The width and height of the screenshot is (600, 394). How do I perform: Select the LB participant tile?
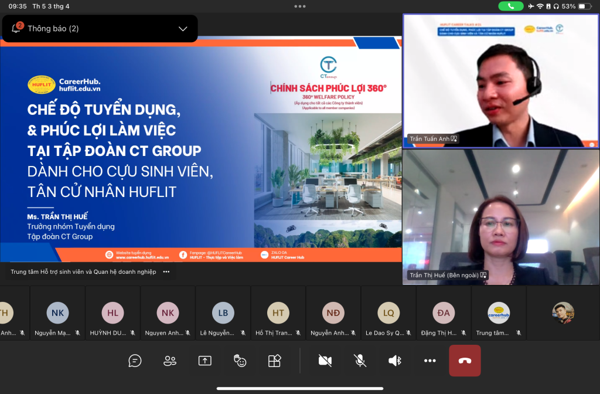pyautogui.click(x=223, y=313)
